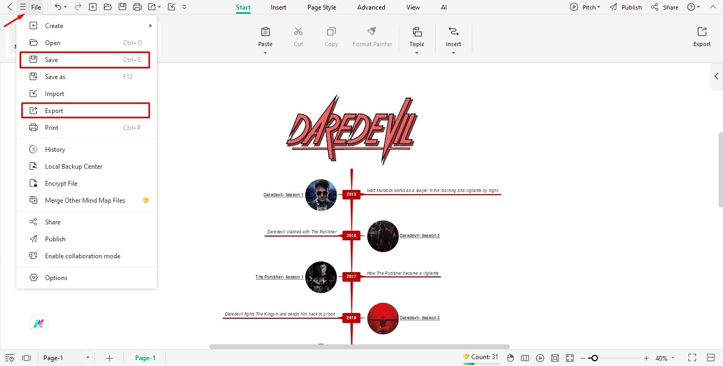Viewport: 723px width, 366px height.
Task: Open the Pitch dropdown
Action: 585,7
